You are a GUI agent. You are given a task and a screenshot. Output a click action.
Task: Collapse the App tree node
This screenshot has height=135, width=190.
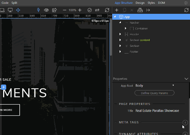point(115,17)
